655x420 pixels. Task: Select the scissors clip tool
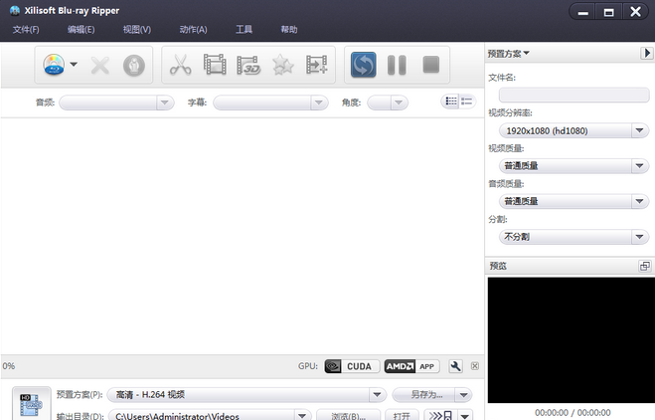tap(181, 65)
